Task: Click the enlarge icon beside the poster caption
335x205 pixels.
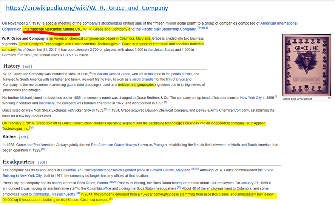Action: coord(329,98)
